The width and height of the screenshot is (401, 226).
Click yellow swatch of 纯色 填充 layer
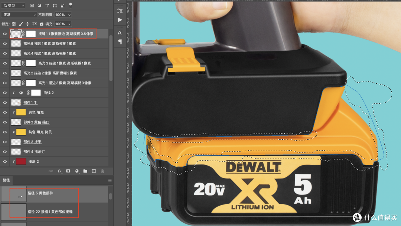(21, 112)
